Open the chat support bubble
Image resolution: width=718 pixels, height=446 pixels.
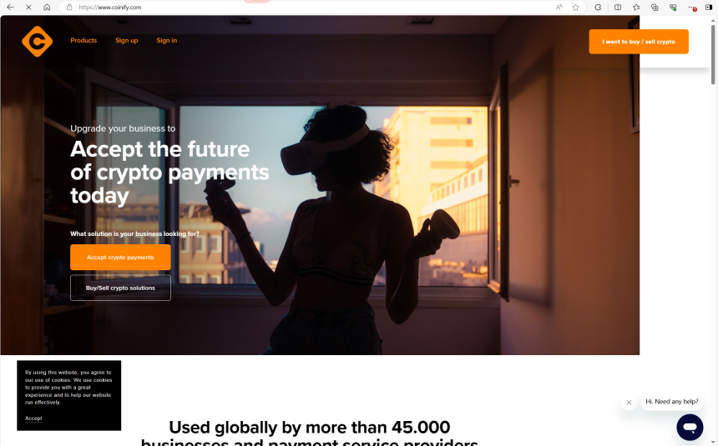(690, 428)
